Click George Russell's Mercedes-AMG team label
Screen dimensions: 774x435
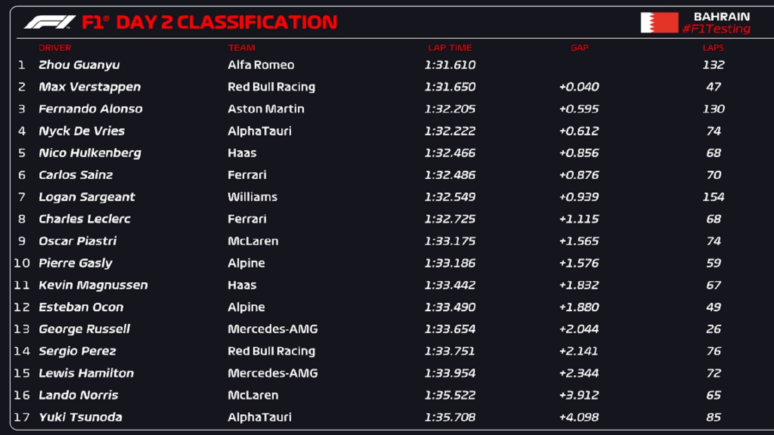(x=272, y=329)
